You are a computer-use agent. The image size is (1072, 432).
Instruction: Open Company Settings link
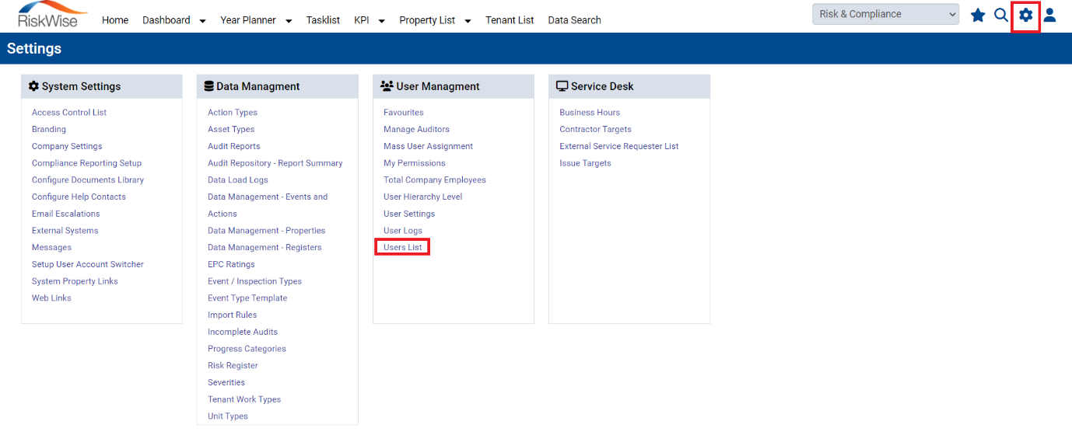point(67,146)
